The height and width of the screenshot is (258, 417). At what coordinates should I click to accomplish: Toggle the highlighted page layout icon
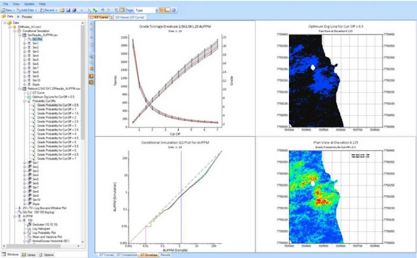click(x=122, y=10)
